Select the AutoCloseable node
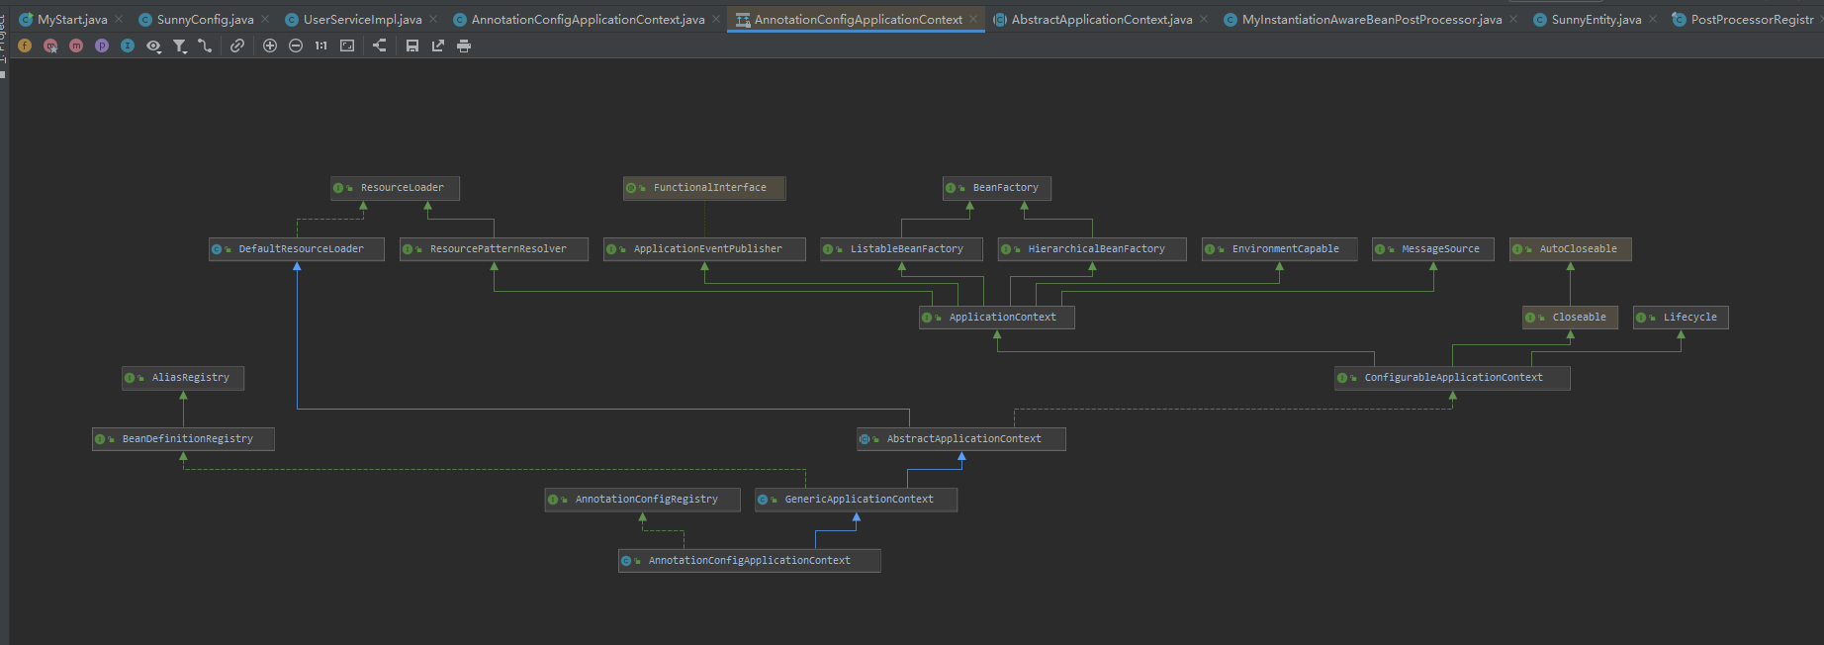Screen dimensions: 1824x645 point(1571,249)
